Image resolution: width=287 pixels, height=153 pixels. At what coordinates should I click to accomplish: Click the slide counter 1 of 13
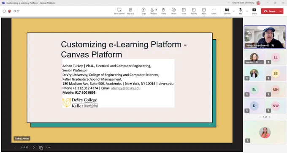(24, 148)
